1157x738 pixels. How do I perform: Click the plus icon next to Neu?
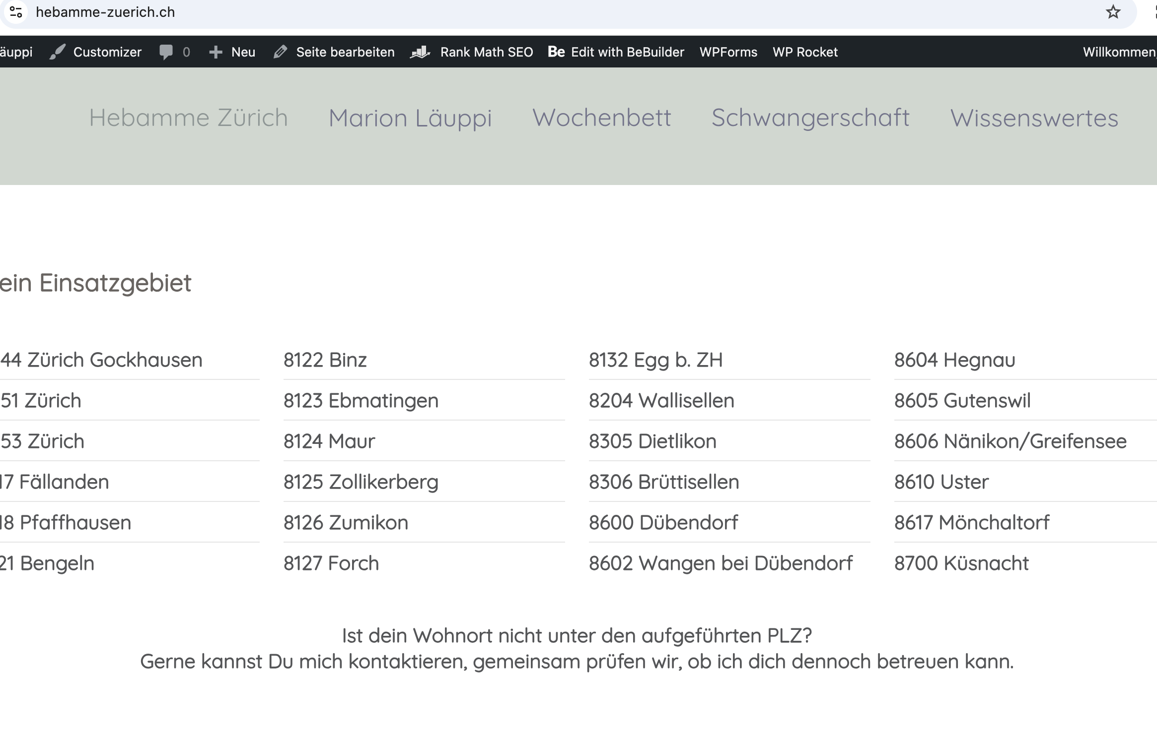coord(216,52)
